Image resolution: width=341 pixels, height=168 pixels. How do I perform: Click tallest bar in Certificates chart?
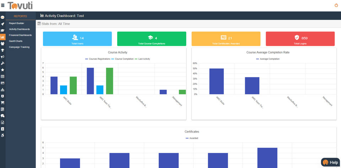(267, 158)
